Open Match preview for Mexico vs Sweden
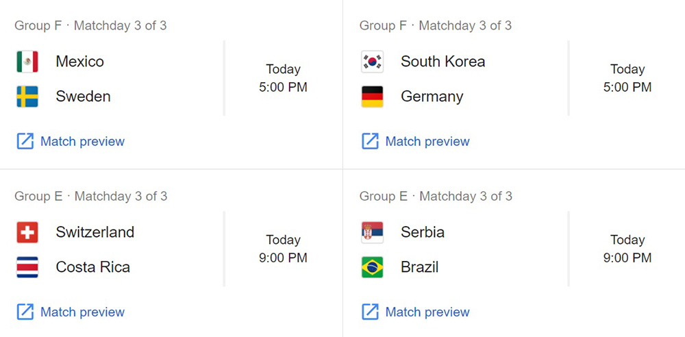 [x=82, y=142]
